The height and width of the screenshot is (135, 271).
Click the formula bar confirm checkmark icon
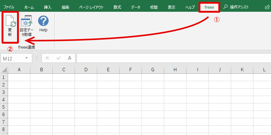(x=59, y=58)
